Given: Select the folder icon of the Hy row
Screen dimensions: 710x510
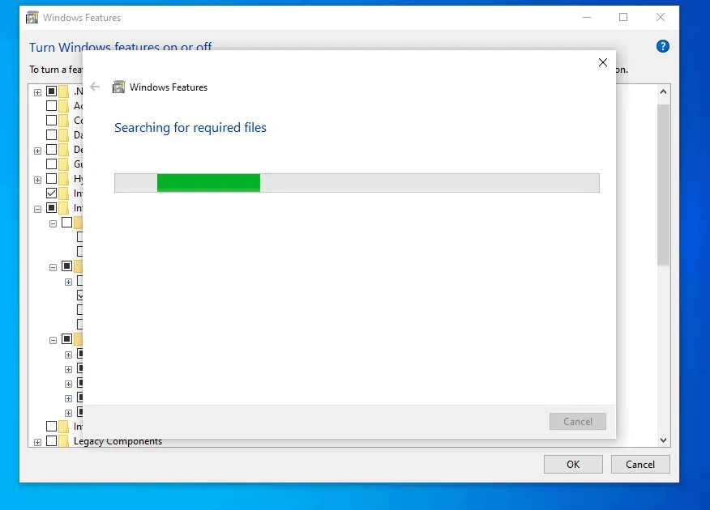Looking at the screenshot, I should [x=64, y=179].
